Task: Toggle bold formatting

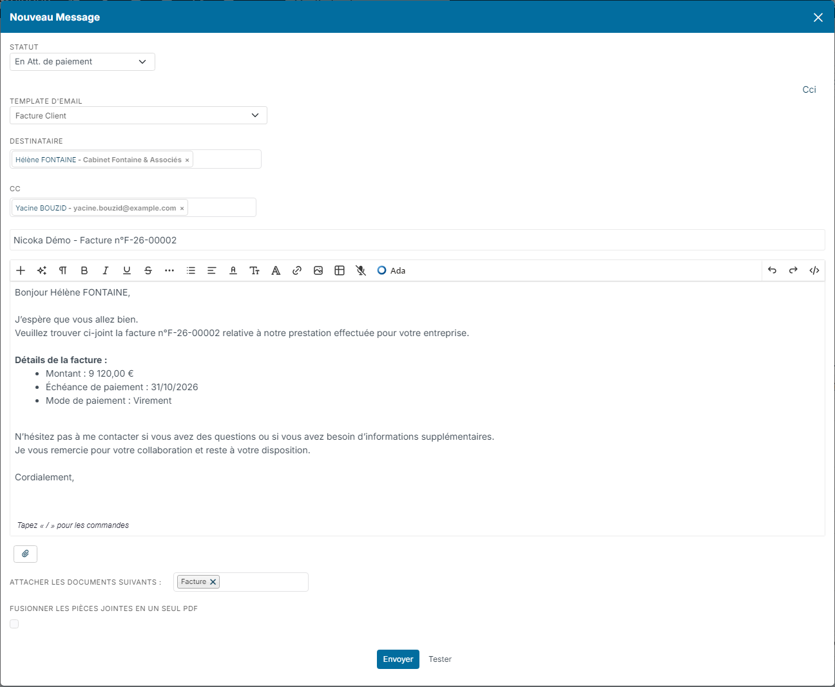Action: (84, 270)
